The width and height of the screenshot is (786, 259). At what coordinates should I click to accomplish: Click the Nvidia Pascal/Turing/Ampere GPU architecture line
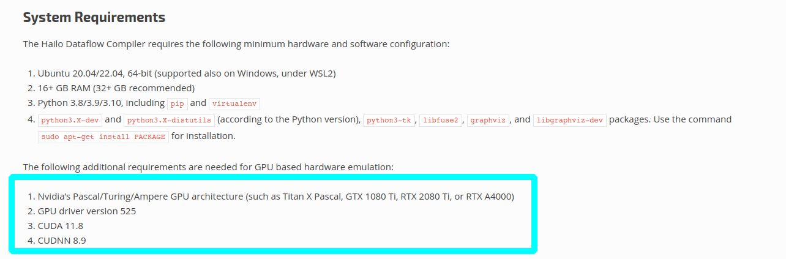pos(275,197)
